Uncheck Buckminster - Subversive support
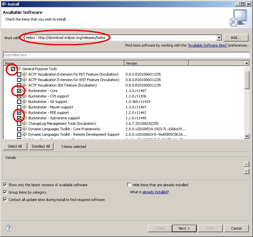The height and width of the screenshot is (237, 253). tap(19, 118)
